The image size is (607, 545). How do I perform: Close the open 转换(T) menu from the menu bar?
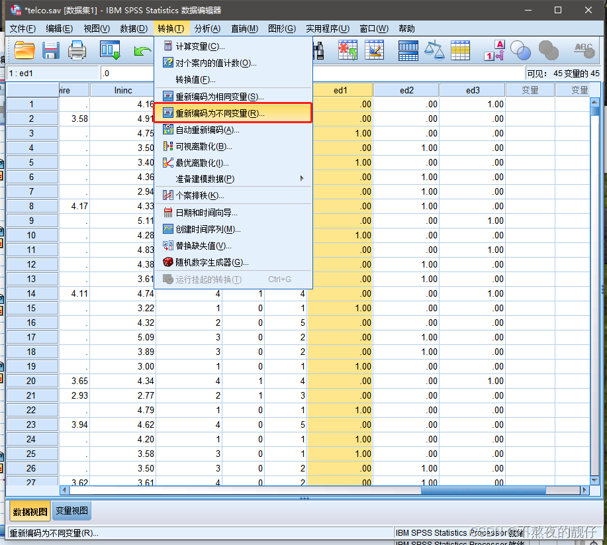tap(171, 28)
